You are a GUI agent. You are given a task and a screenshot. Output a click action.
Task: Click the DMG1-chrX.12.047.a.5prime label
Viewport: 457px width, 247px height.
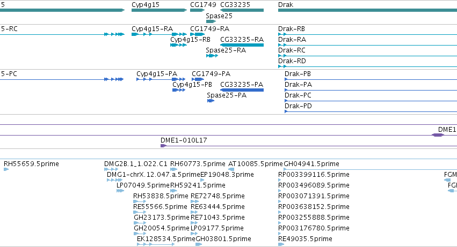[x=153, y=175]
